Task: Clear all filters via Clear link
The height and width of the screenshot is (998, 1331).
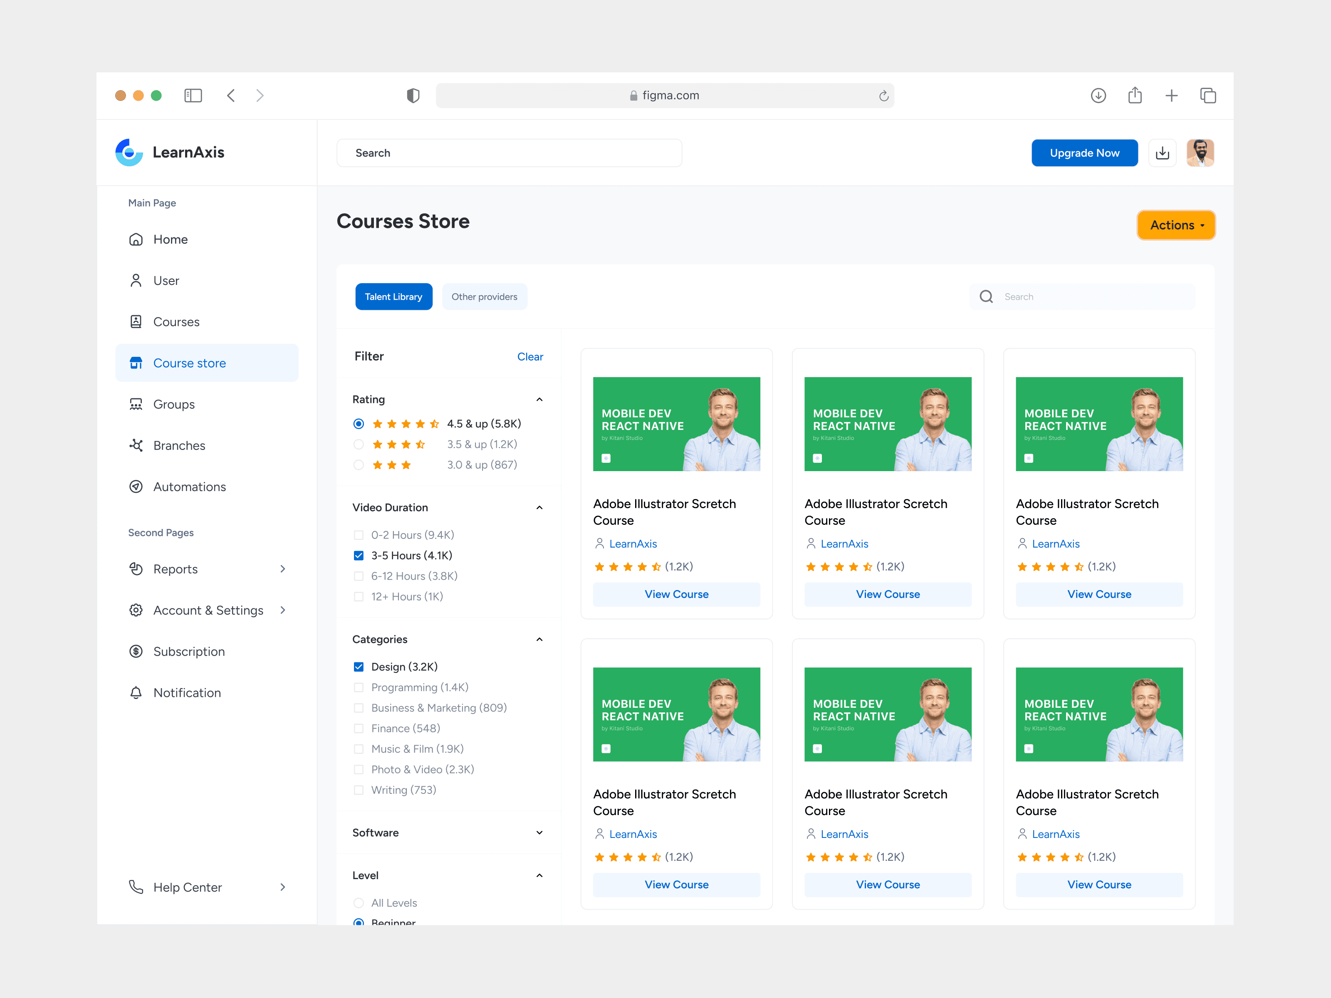Action: click(529, 357)
